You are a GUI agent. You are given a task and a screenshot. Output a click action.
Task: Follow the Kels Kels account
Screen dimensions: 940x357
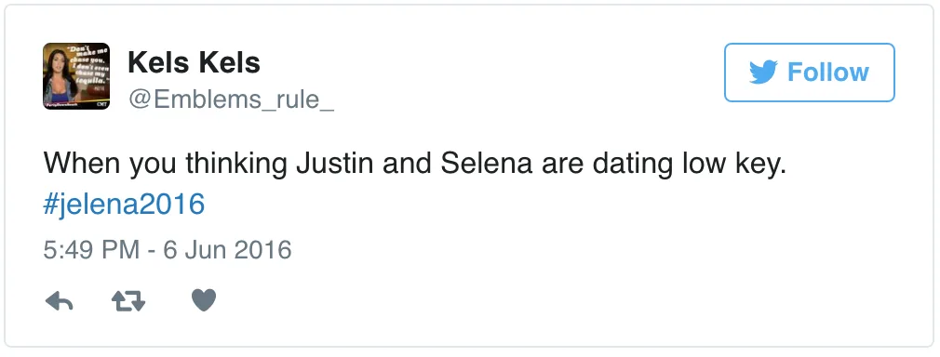pyautogui.click(x=810, y=73)
